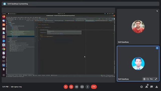Image resolution: width=161 pixels, height=91 pixels.
Task: Switch to activity_main.xml editor tab
Action: coord(39,21)
